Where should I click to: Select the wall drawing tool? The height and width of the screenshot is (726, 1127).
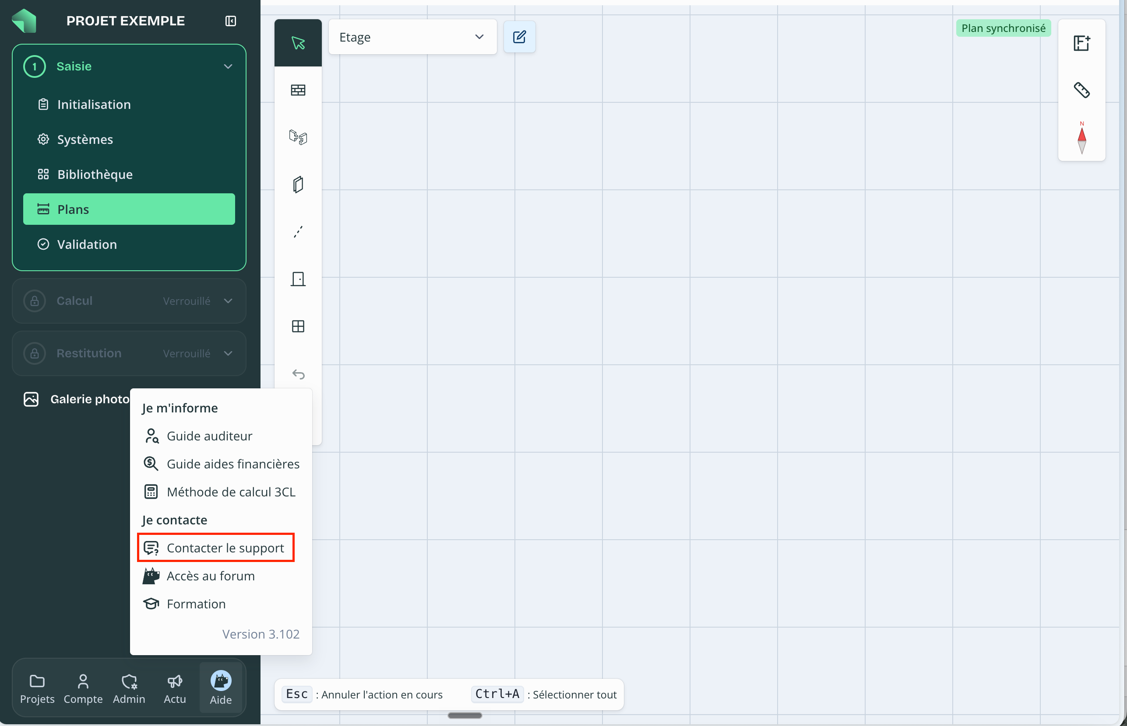(x=298, y=90)
